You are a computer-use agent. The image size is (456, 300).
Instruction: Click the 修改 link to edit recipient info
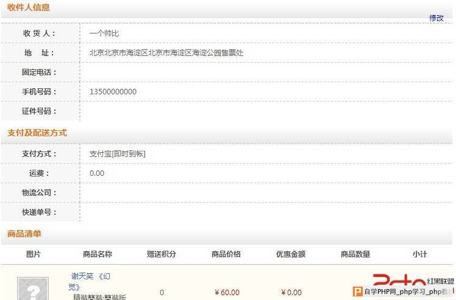(x=436, y=18)
